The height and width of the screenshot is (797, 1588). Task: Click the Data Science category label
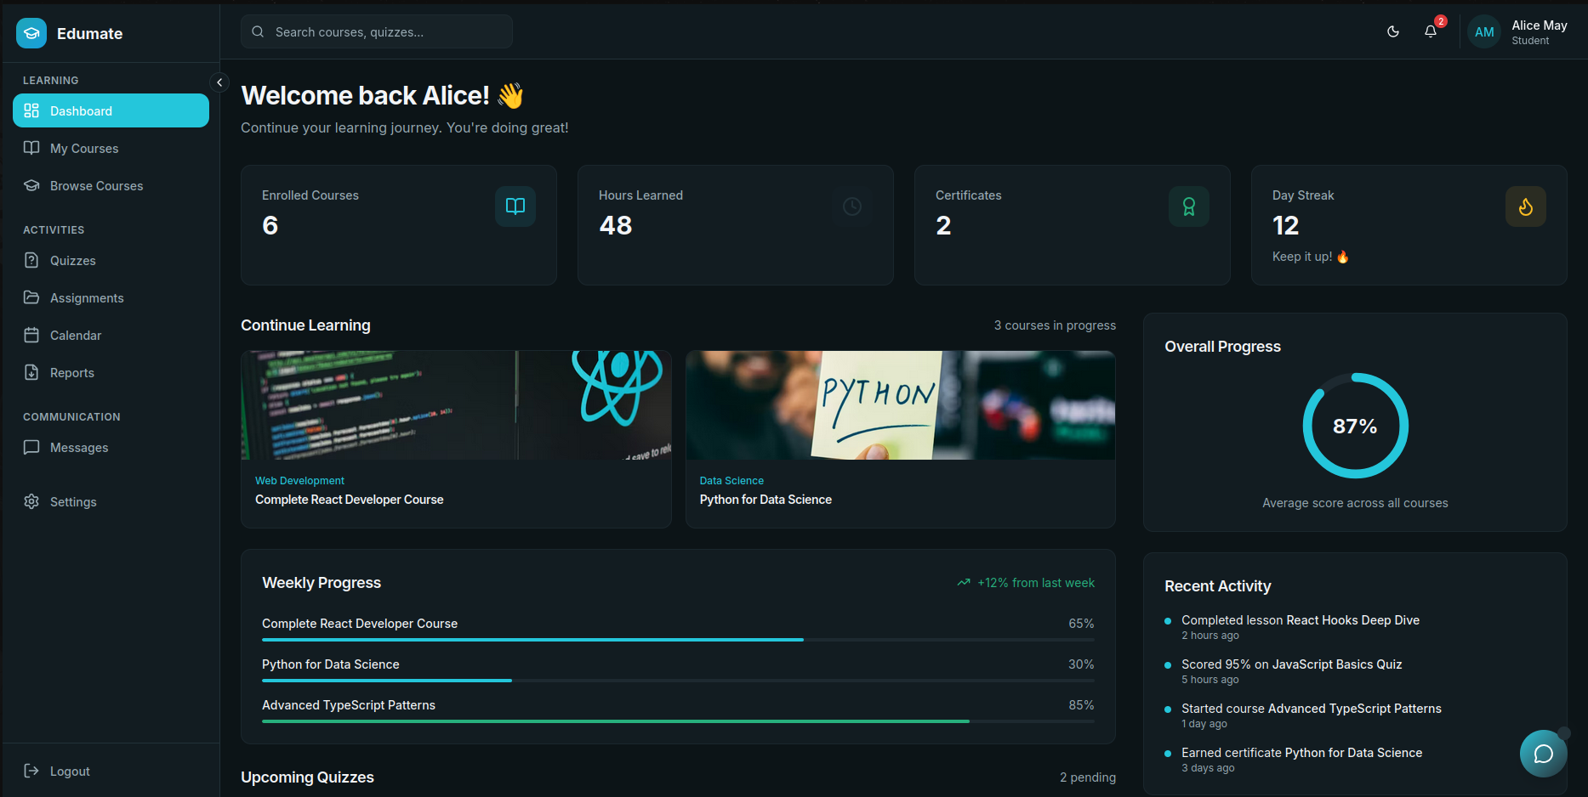pos(731,481)
